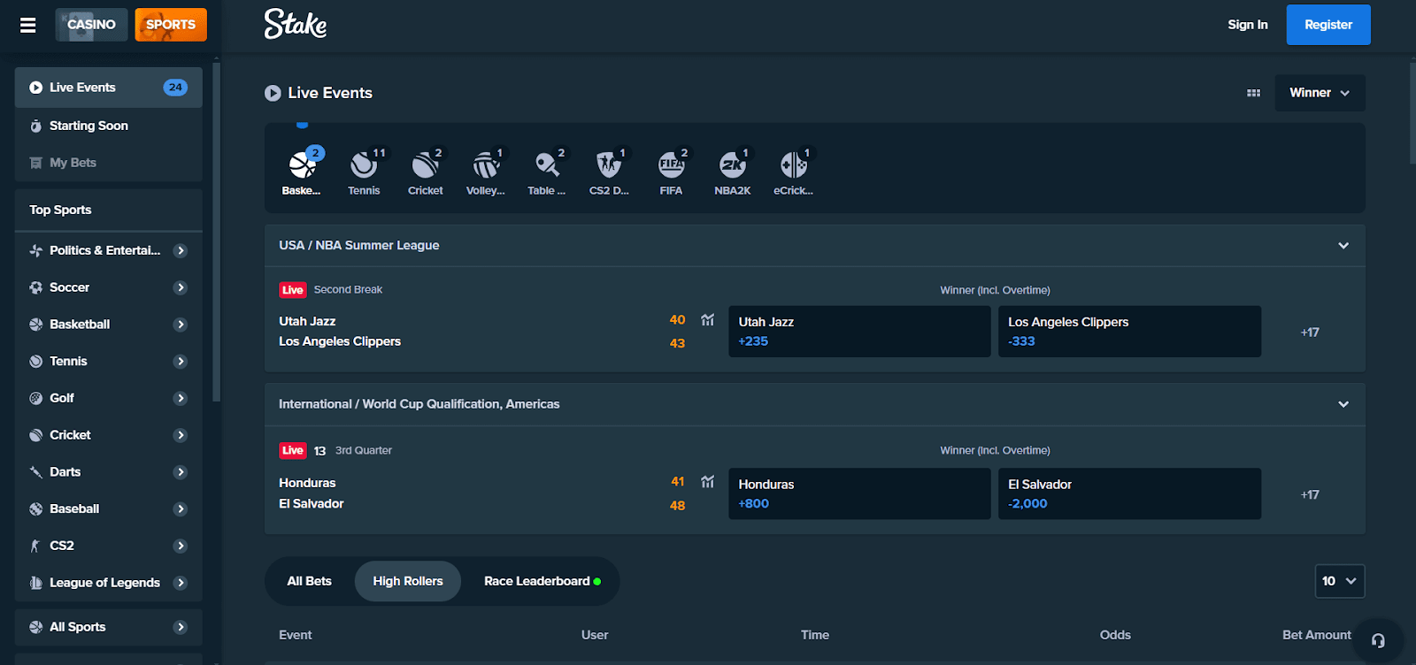Open stats icon for Honduras match

pos(707,482)
